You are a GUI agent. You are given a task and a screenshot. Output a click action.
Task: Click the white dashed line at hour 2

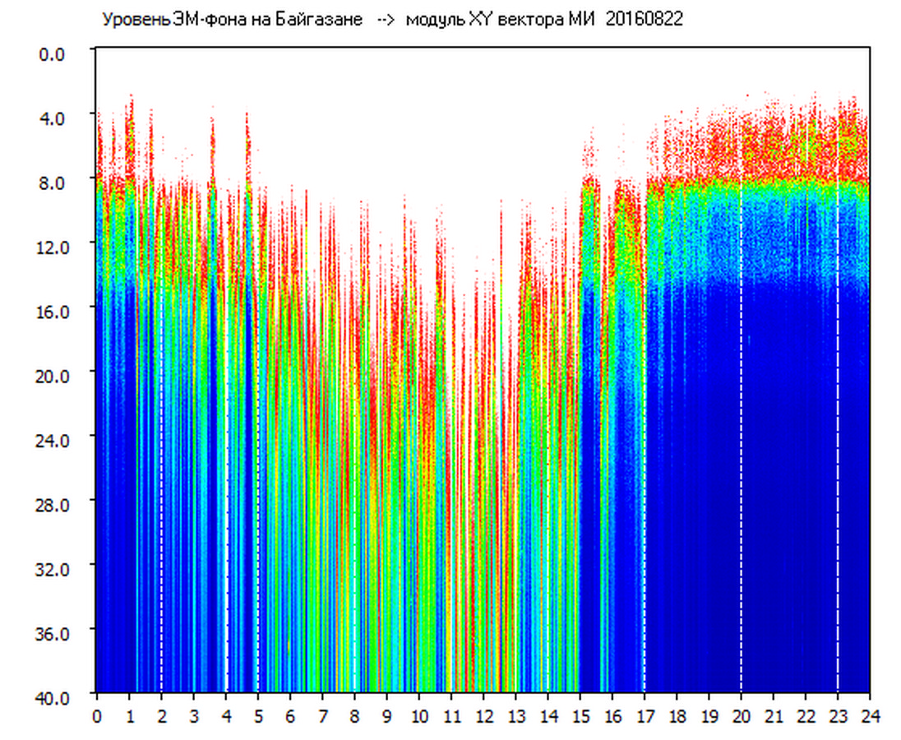161,493
